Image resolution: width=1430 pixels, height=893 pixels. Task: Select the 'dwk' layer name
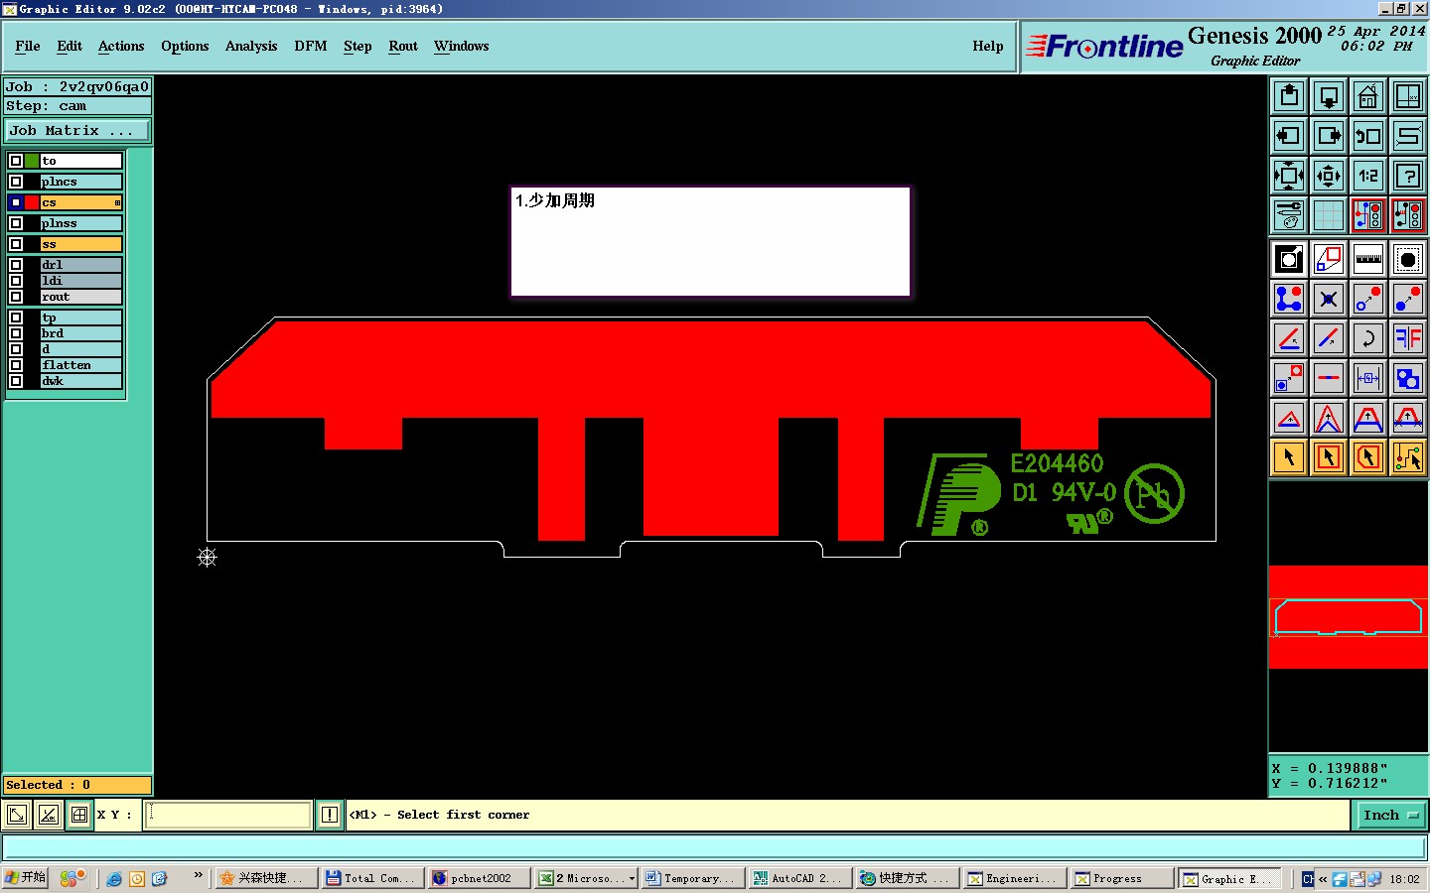tap(80, 381)
